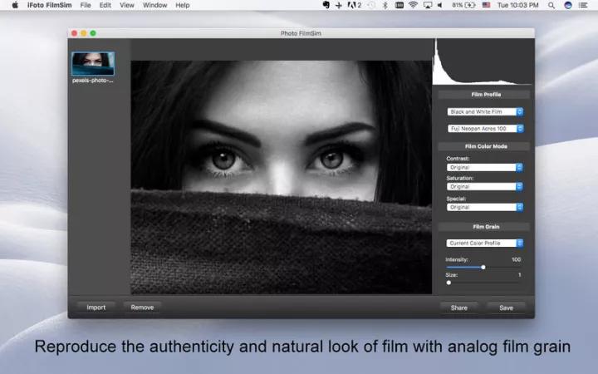This screenshot has height=374, width=598.
Task: Select the pexels-photo thumbnail in sidebar
Action: click(93, 64)
